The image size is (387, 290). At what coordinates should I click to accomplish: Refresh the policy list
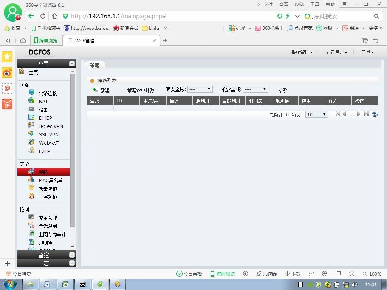tap(375, 114)
